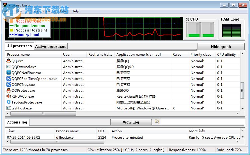Sort by Restraint history column header
The image size is (250, 155).
click(101, 55)
